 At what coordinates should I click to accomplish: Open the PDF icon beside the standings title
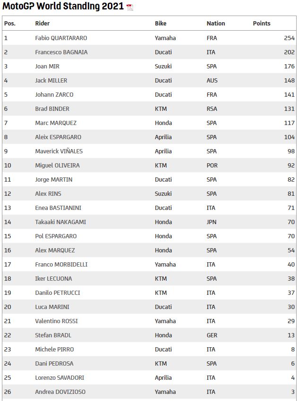pos(130,7)
